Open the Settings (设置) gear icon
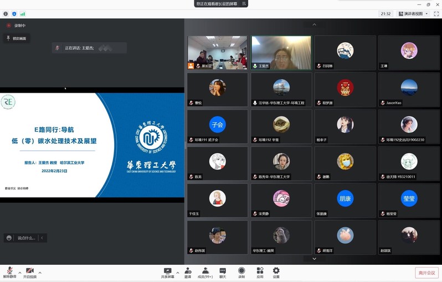 [276, 272]
